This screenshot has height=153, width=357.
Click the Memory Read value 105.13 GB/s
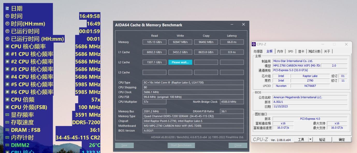[155, 42]
